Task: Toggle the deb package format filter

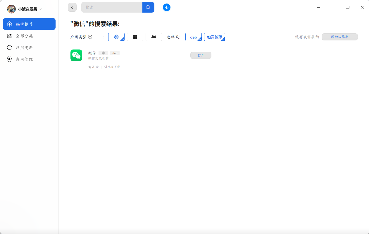Action: [x=194, y=37]
